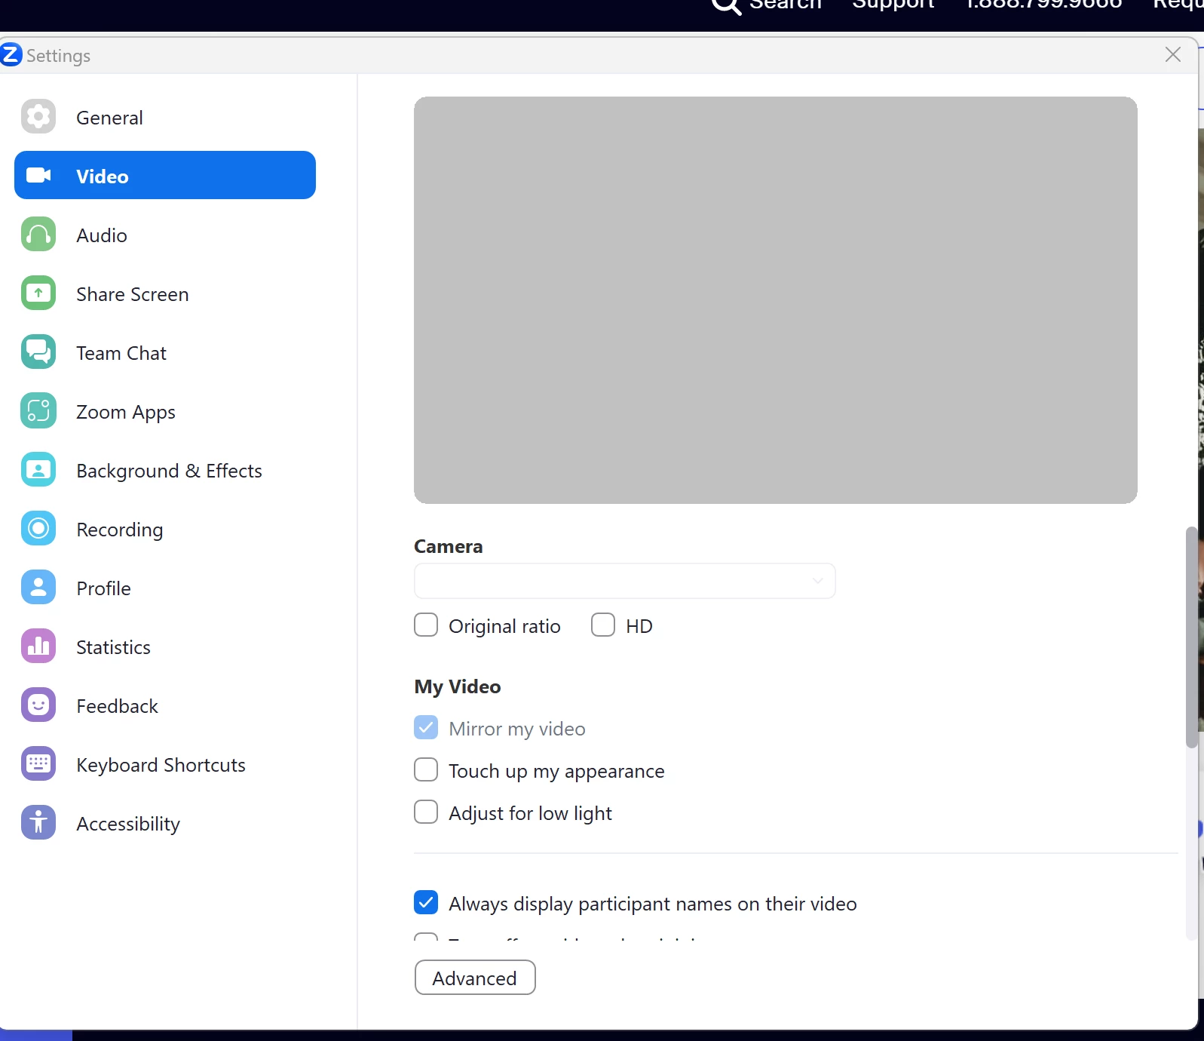Click Support link in page header
This screenshot has height=1041, width=1204.
tap(893, 4)
